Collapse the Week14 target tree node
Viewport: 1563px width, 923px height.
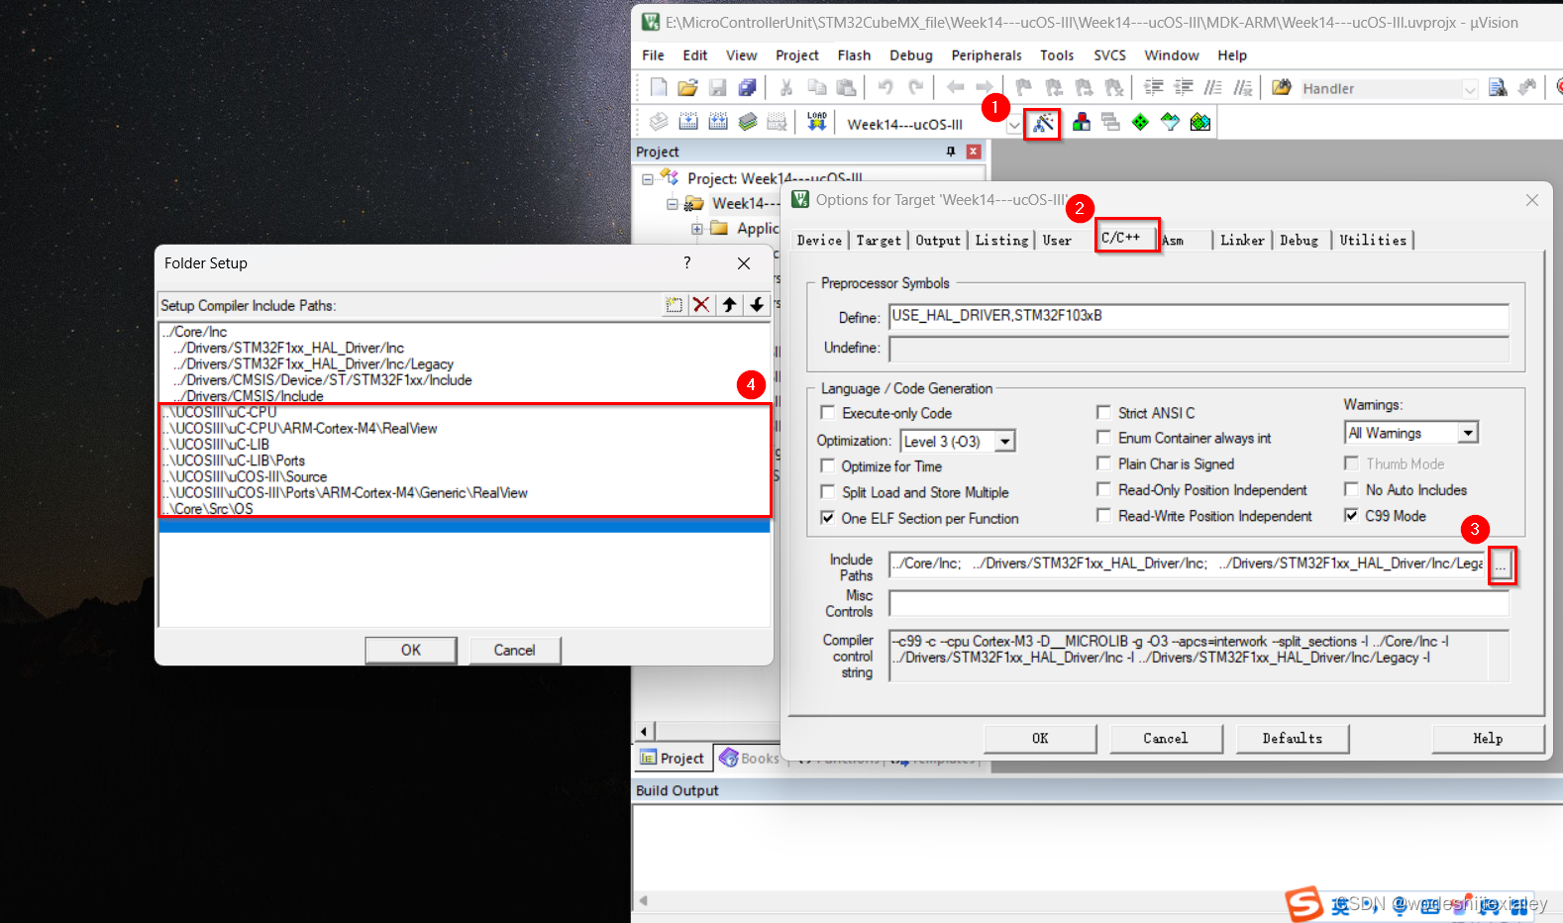click(x=673, y=204)
